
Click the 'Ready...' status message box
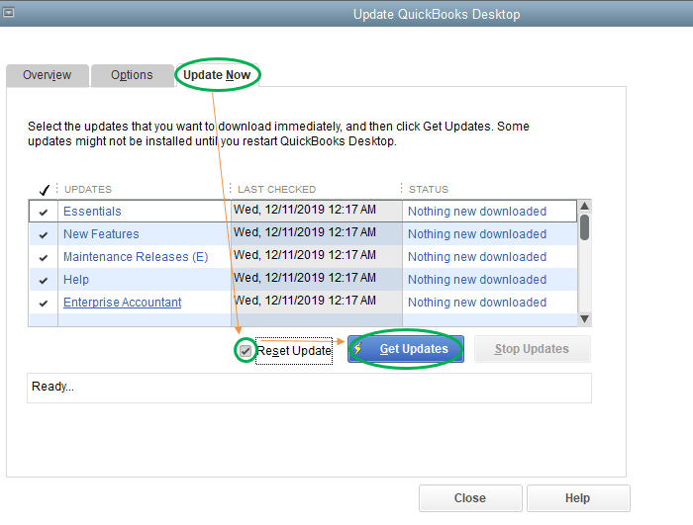click(309, 389)
